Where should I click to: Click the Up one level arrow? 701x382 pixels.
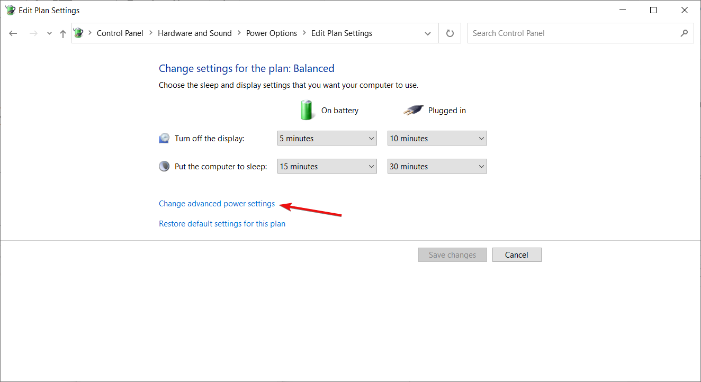63,33
